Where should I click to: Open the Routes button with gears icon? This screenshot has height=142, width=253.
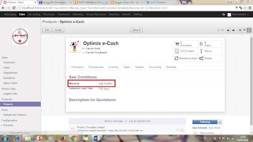coord(210,58)
